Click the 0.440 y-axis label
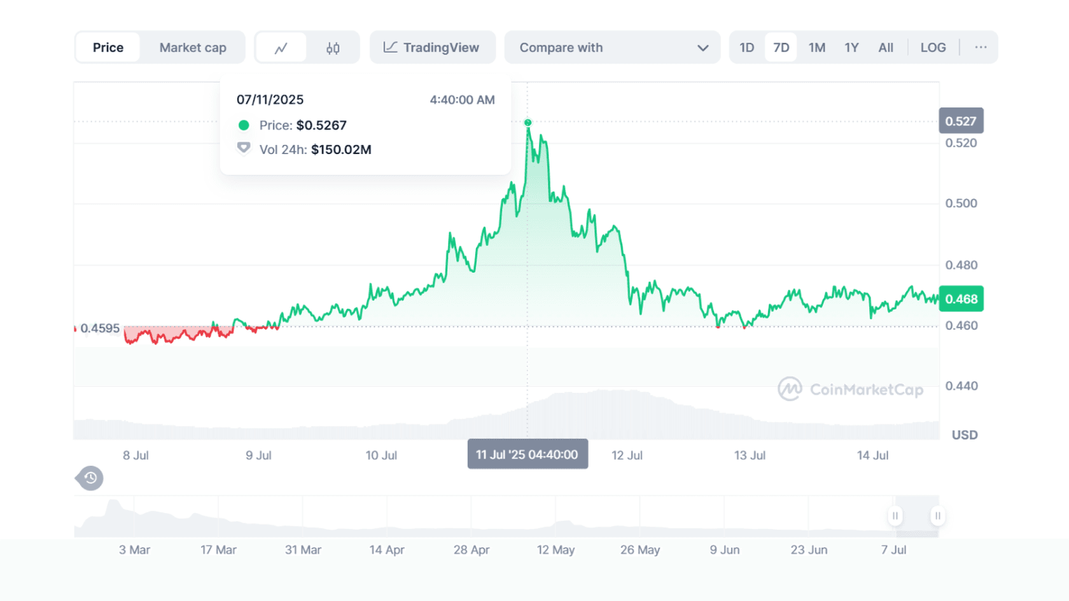The image size is (1069, 601). [961, 386]
